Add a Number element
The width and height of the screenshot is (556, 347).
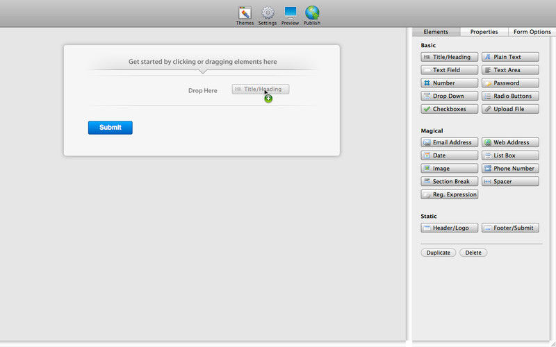[449, 83]
